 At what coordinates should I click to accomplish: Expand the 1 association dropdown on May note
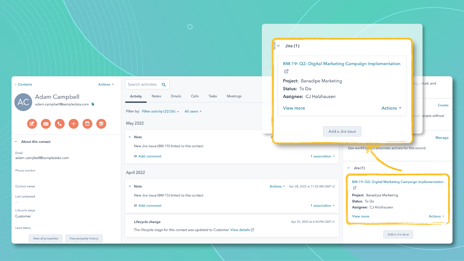(x=322, y=156)
